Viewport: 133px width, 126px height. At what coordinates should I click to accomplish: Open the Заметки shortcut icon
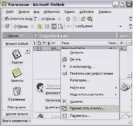(x=17, y=75)
